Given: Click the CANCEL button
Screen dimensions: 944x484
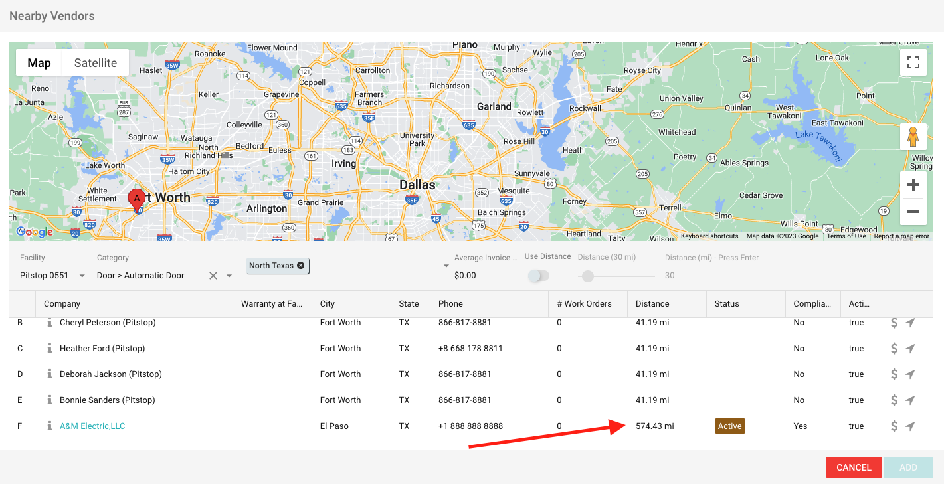Looking at the screenshot, I should pos(854,467).
